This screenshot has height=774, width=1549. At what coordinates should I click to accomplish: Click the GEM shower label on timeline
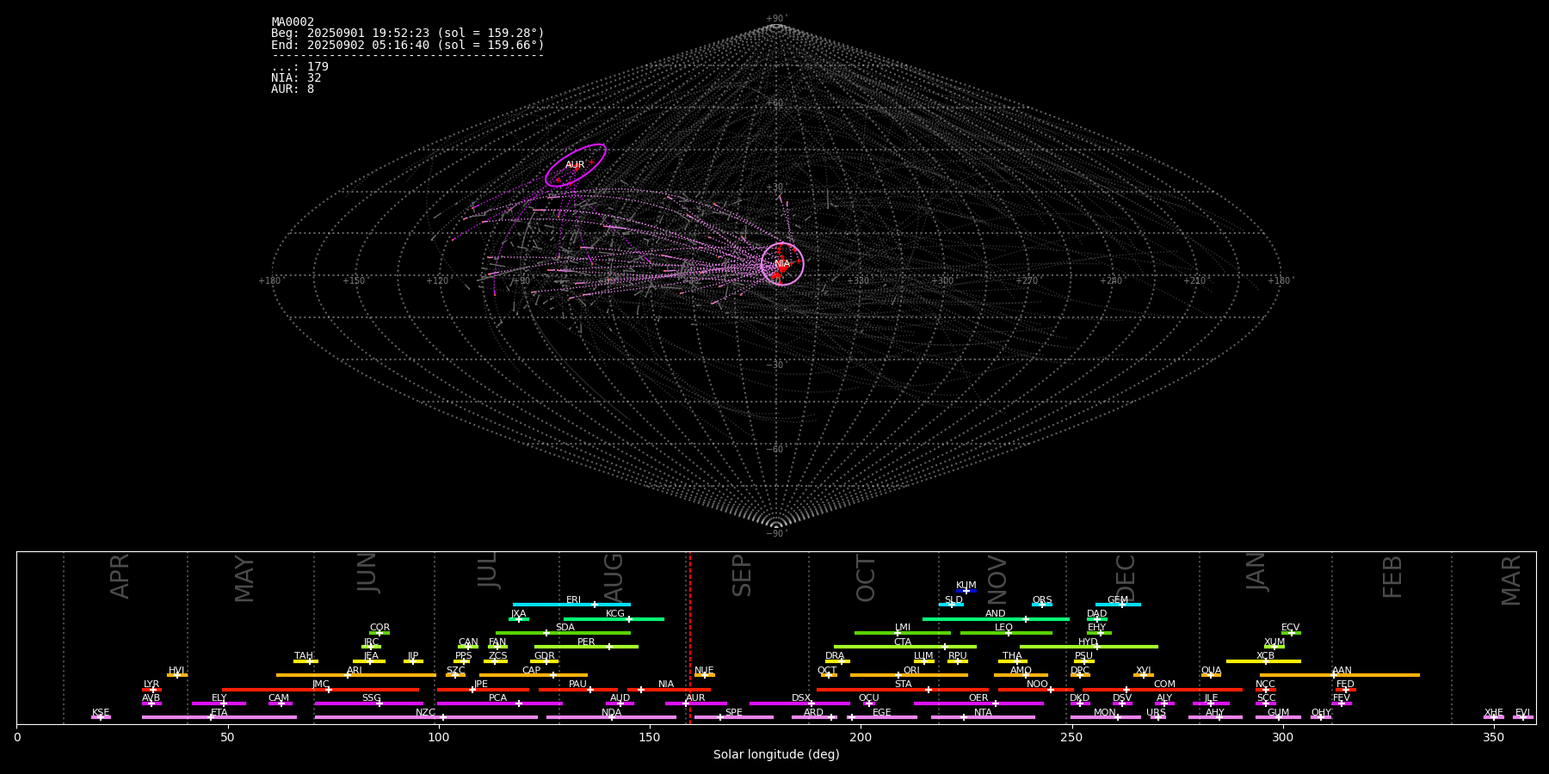coord(1117,599)
